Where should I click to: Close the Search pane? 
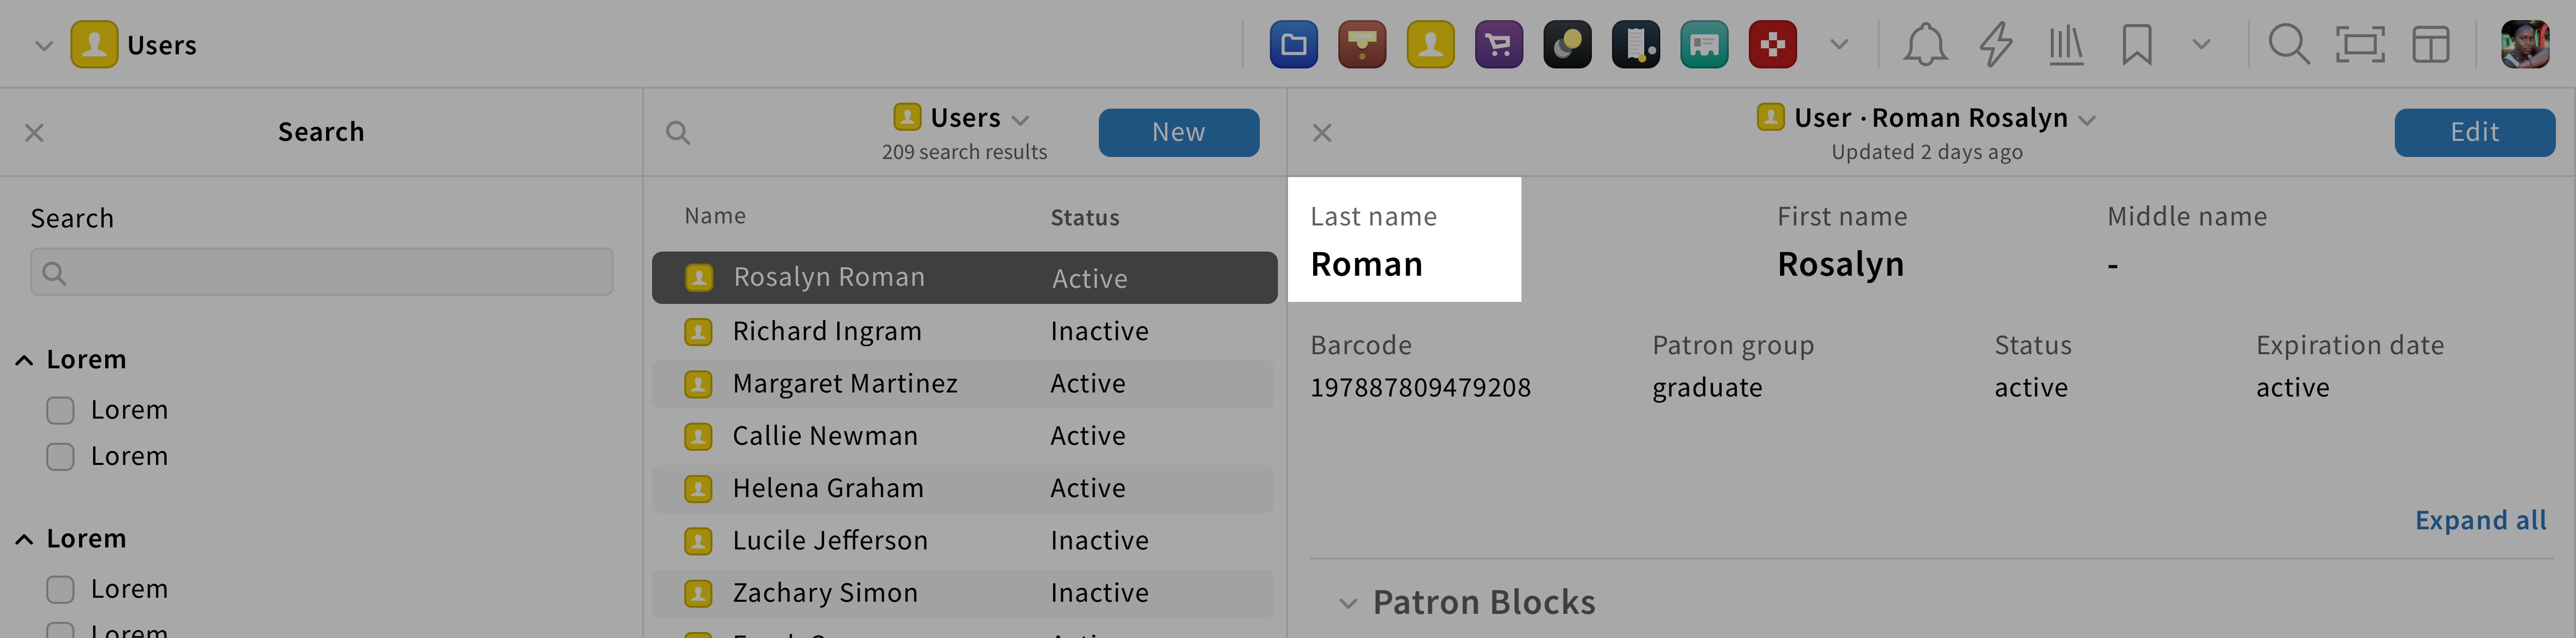coord(34,132)
